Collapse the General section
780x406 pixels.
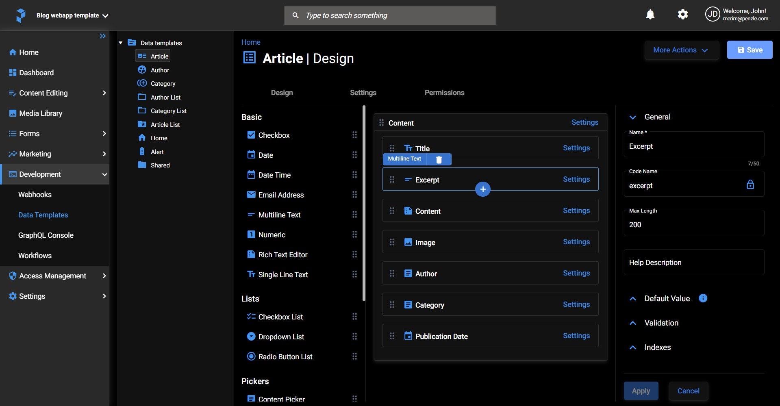[x=633, y=117]
